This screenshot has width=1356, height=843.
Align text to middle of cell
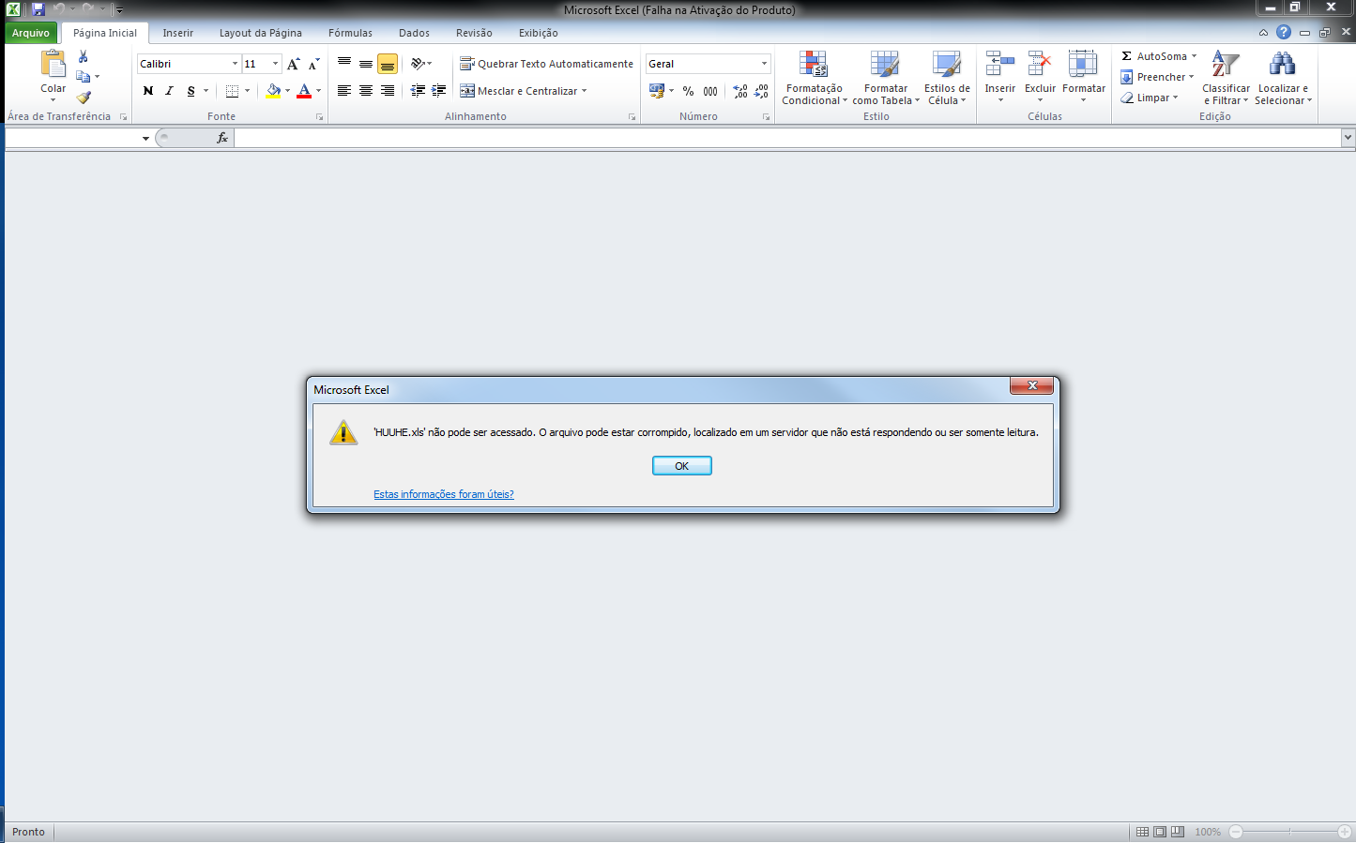click(366, 64)
